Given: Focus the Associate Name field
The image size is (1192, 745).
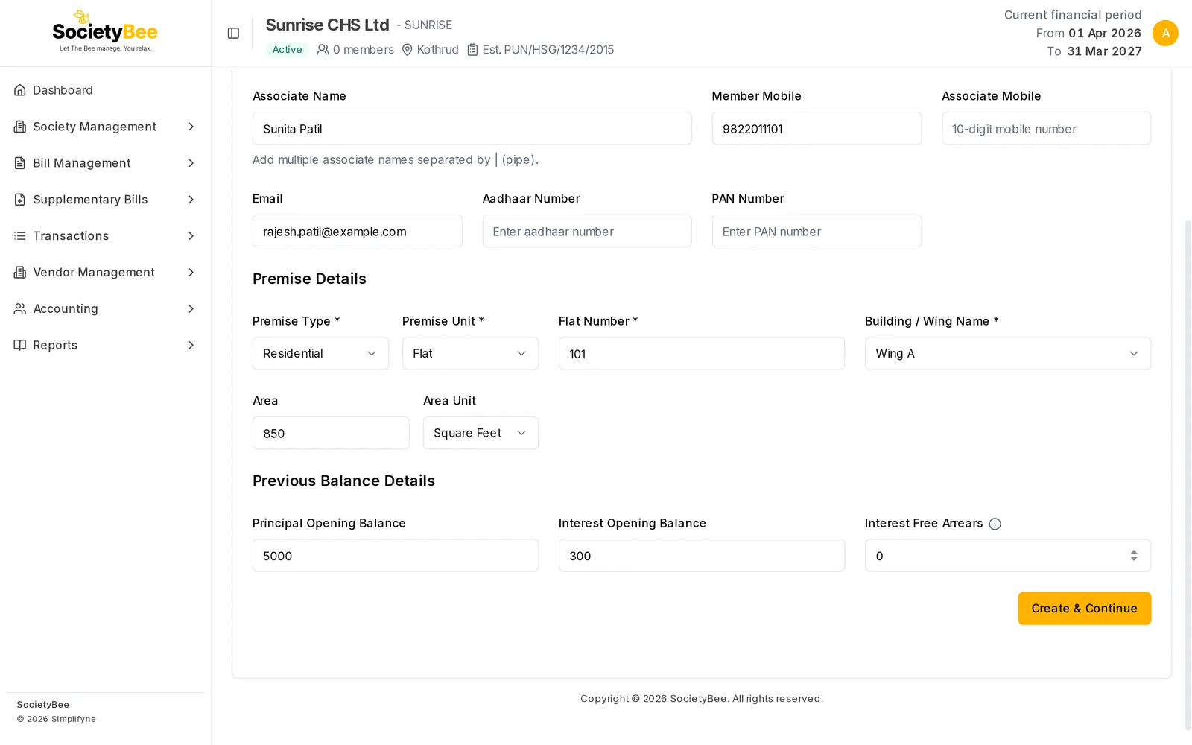Looking at the screenshot, I should (472, 129).
